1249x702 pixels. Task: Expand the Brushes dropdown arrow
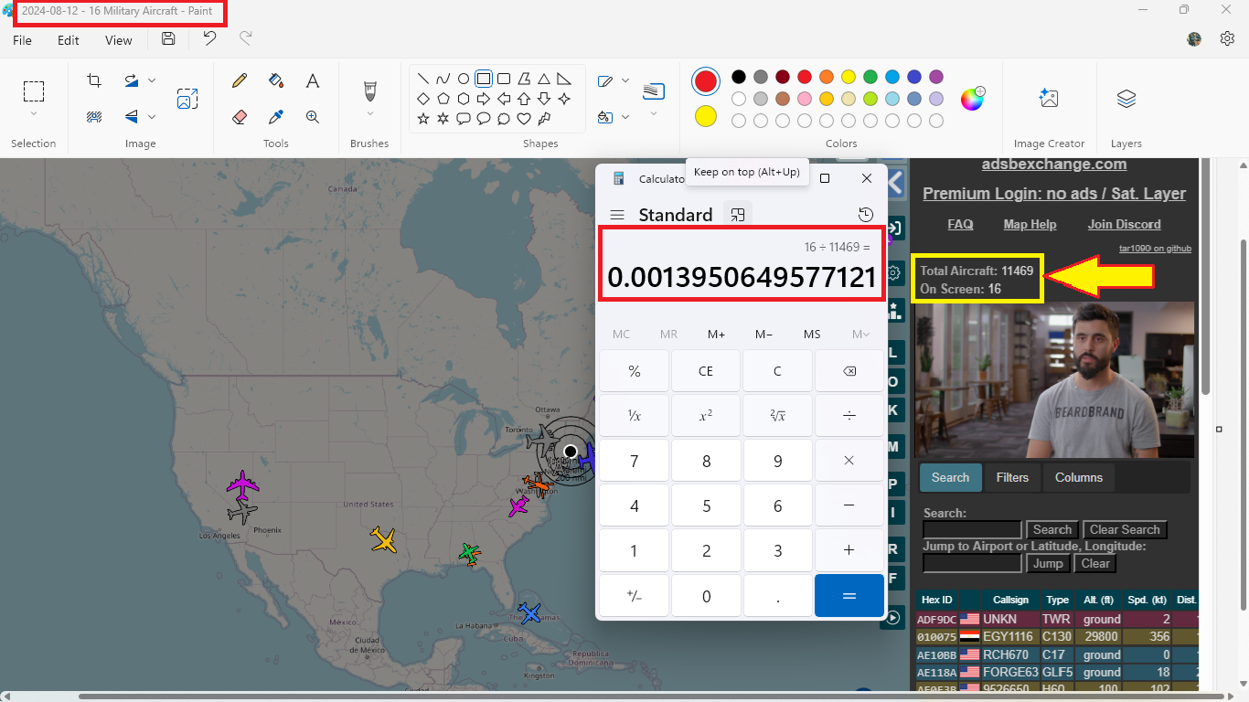point(370,114)
